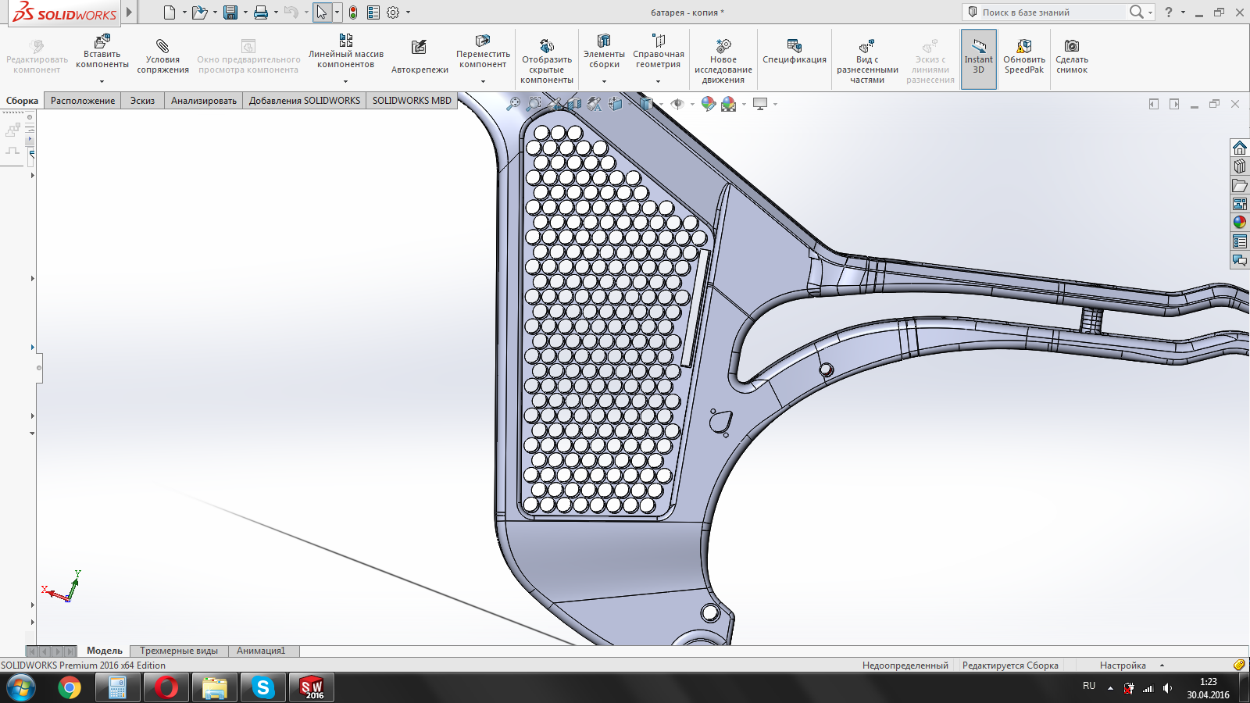Open the Анализировать tab
The width and height of the screenshot is (1250, 703).
click(x=203, y=101)
